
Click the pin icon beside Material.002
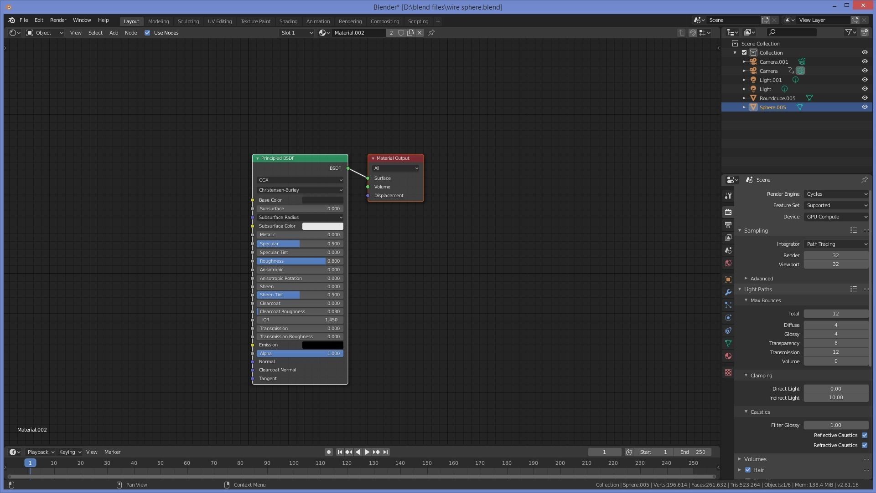(x=431, y=33)
